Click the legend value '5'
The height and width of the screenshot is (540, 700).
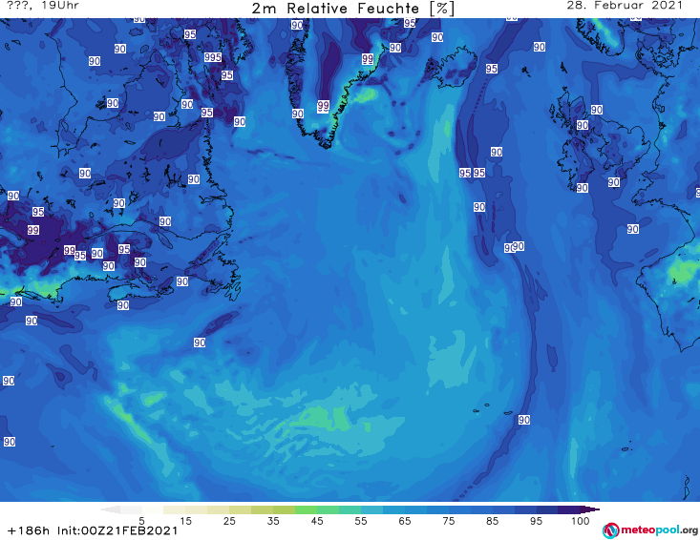141,521
